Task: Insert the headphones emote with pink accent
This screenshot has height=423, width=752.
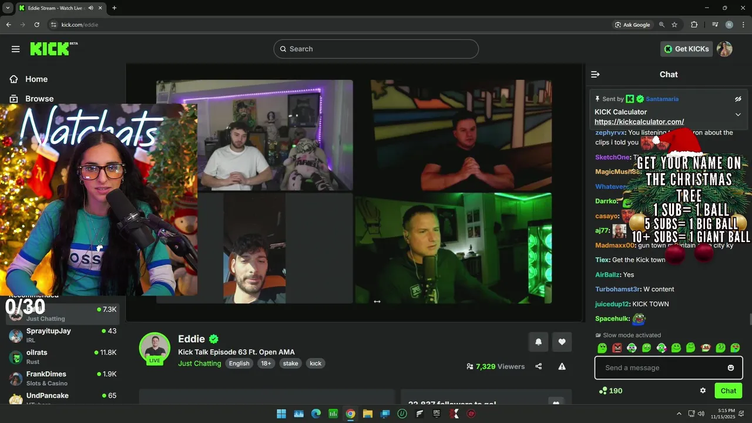Action: coord(661,348)
